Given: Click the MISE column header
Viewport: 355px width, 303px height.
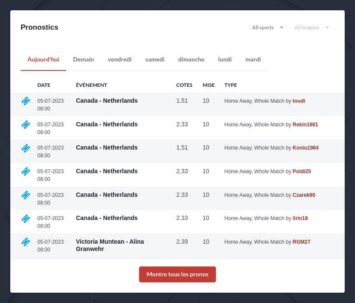Looking at the screenshot, I should click(209, 85).
